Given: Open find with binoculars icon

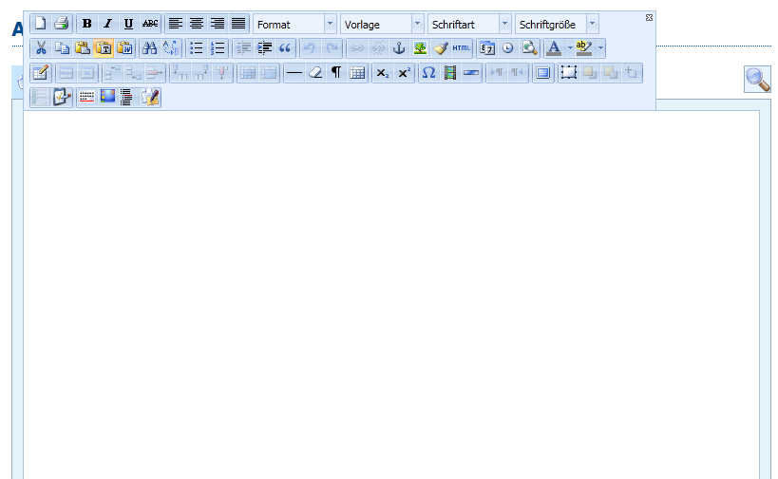Looking at the screenshot, I should click(149, 48).
